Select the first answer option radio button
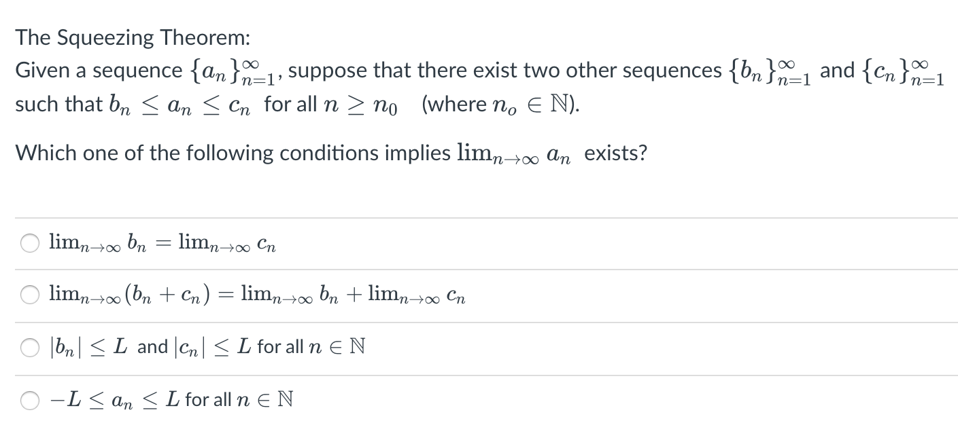The height and width of the screenshot is (423, 958). (x=29, y=242)
